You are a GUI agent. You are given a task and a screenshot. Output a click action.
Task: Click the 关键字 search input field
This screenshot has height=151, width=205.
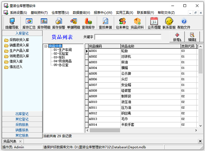128,37
